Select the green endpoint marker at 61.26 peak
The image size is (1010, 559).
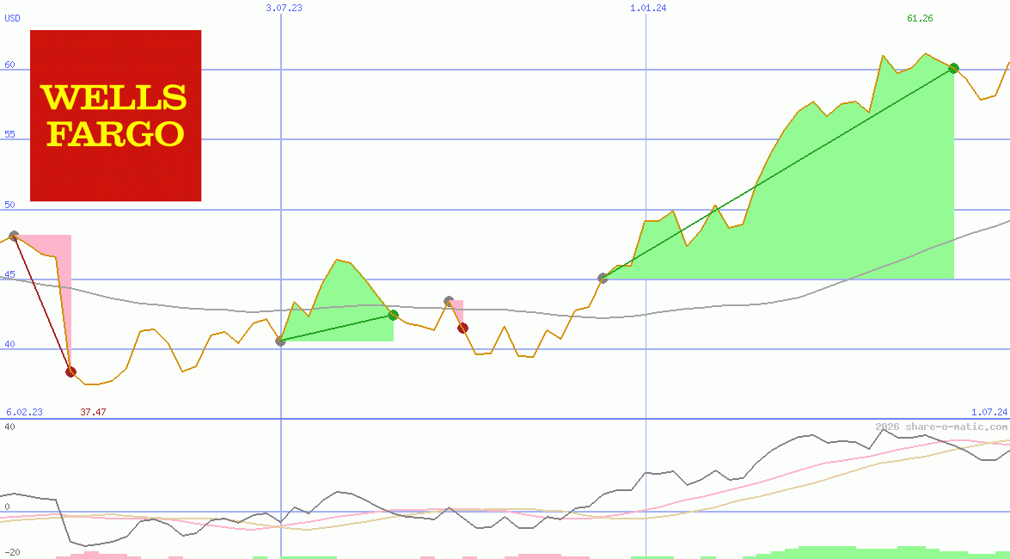pyautogui.click(x=954, y=67)
